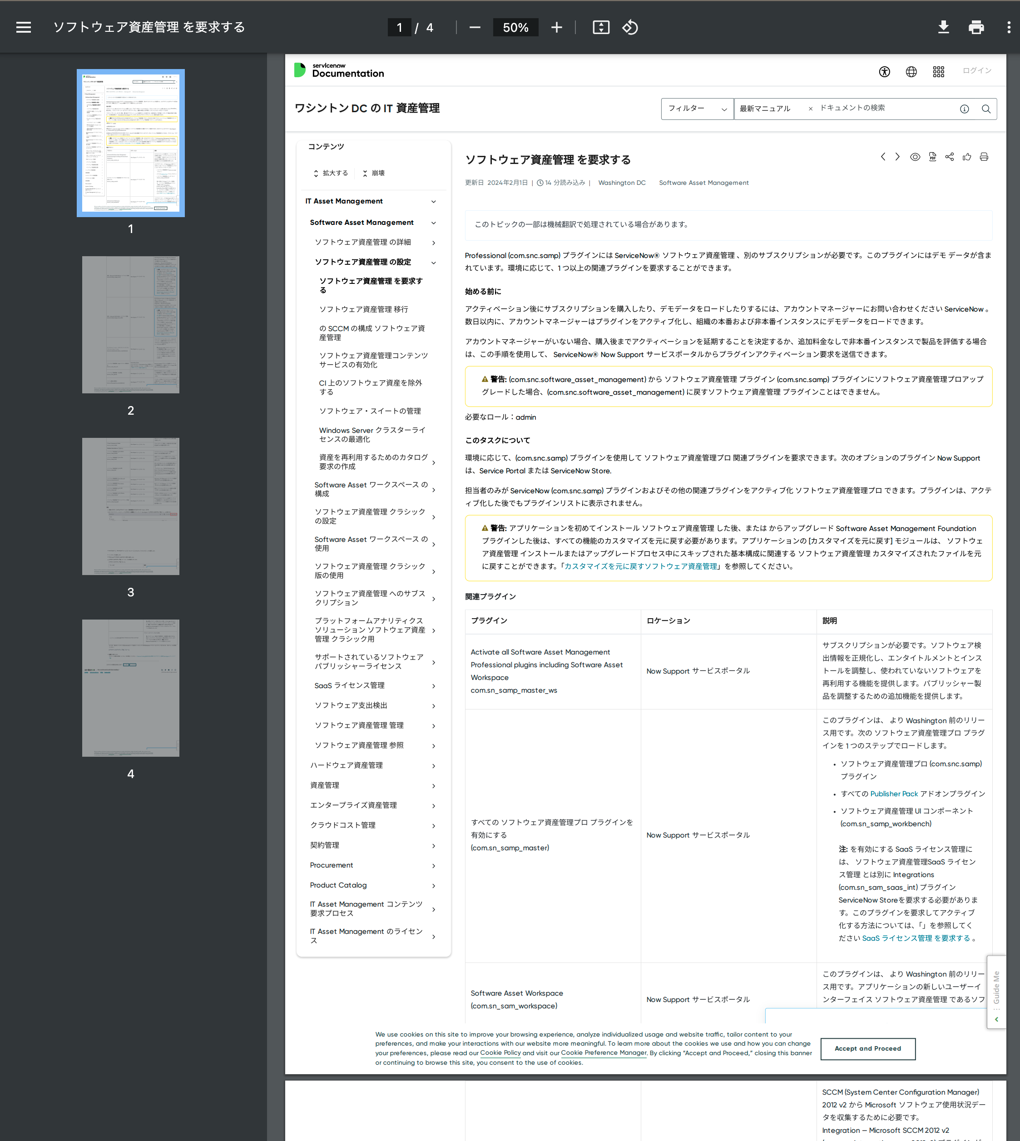Print the PDF from the viewer toolbar
Viewport: 1020px width, 1141px height.
976,27
